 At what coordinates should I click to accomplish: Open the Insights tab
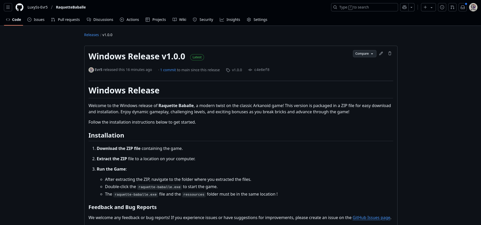pos(230,20)
